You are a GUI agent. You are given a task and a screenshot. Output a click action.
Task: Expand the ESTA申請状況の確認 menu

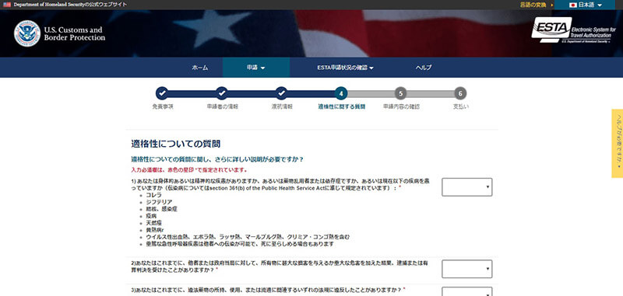(345, 68)
